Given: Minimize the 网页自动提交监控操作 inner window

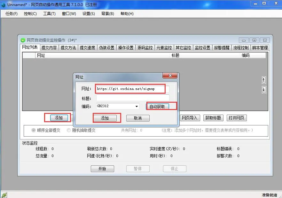Looking at the screenshot, I should 244,40.
